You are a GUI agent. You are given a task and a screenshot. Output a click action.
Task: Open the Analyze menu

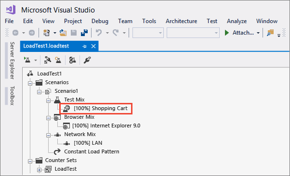pos(237,21)
